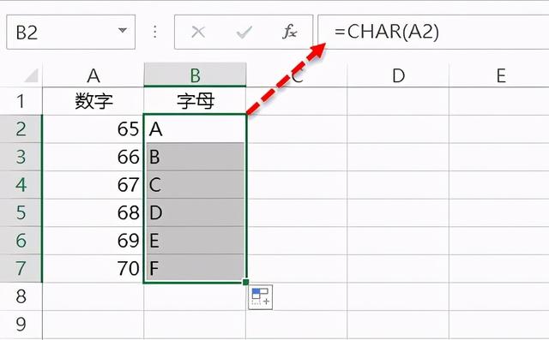Click the formula bar with =CHAR(A2)

tap(433, 33)
